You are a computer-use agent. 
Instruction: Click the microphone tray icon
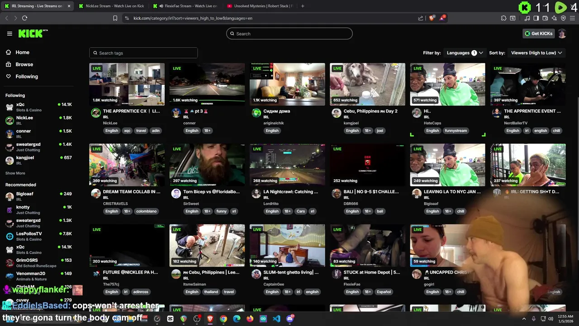(x=534, y=319)
